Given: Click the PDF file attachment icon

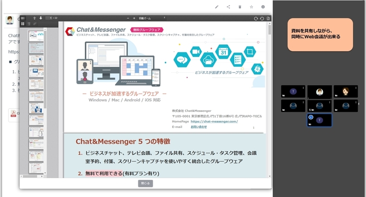Looking at the screenshot, I should pyautogui.click(x=13, y=114).
